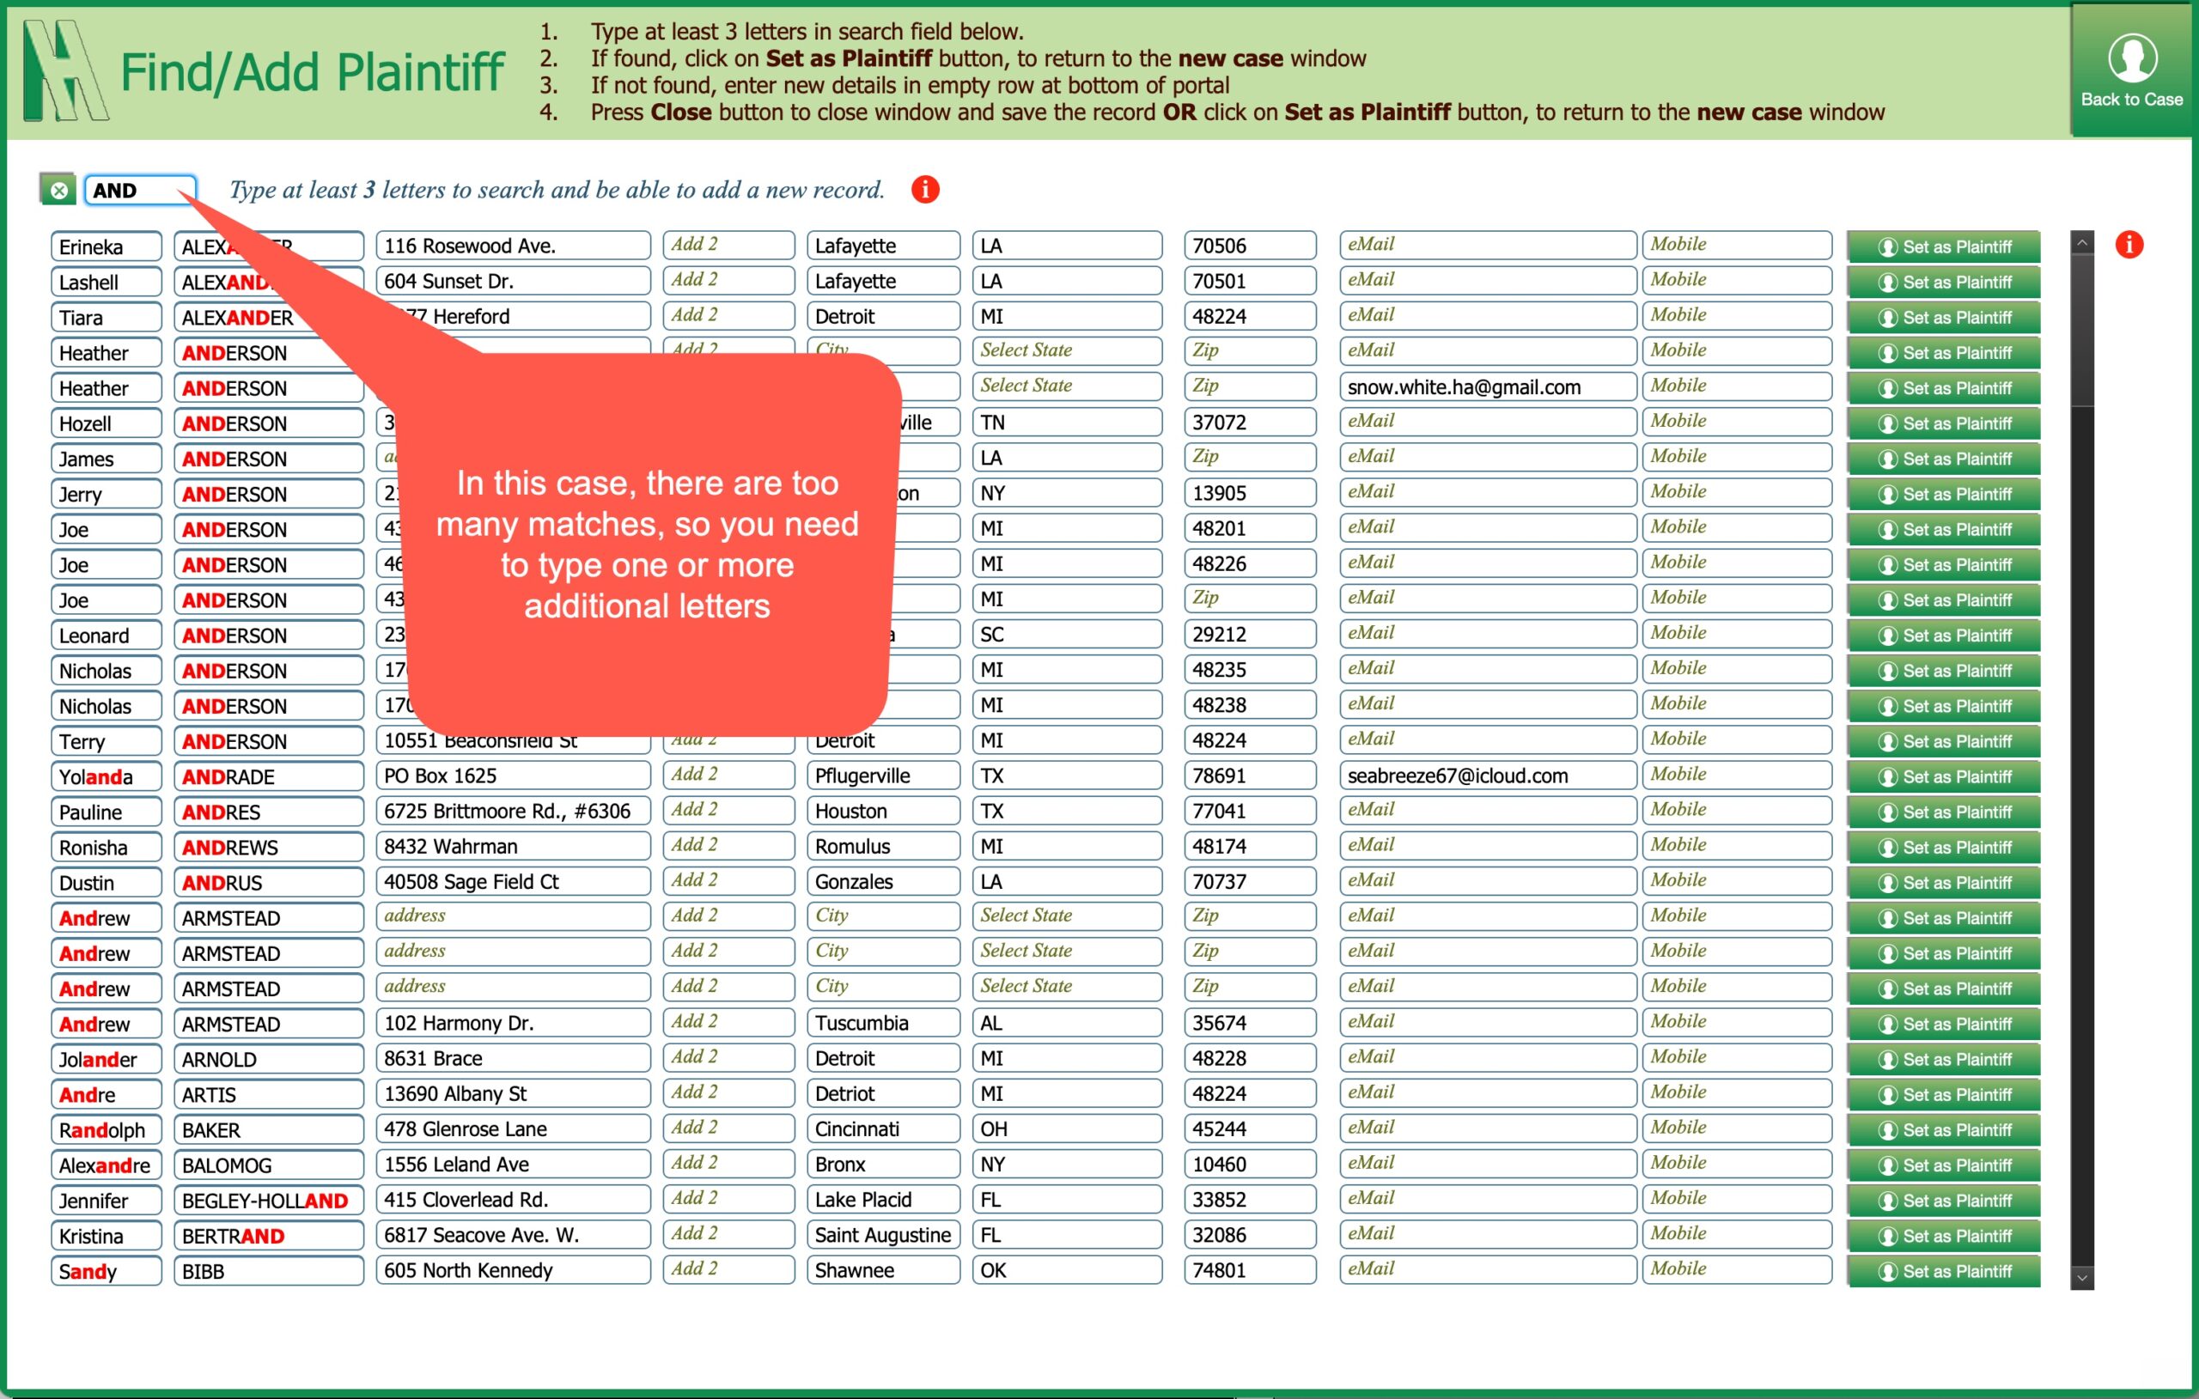Click zip field 37072
The width and height of the screenshot is (2199, 1399).
coord(1250,422)
